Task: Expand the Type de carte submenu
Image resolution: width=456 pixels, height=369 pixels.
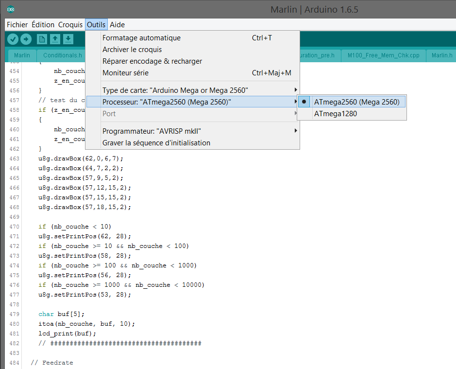Action: tap(192, 90)
